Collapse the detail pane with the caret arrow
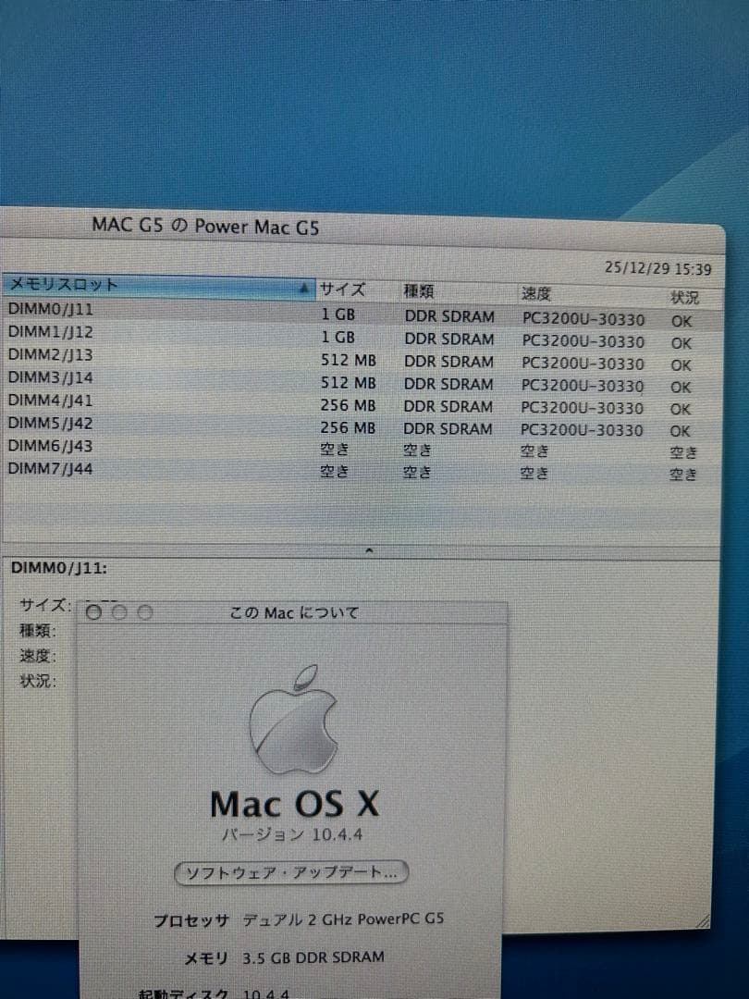 369,549
